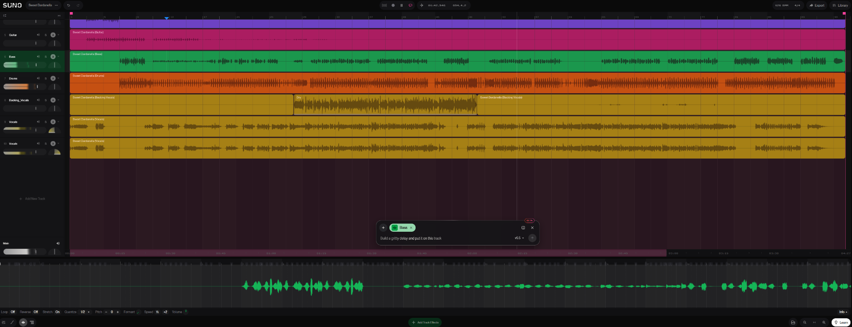The height and width of the screenshot is (327, 852).
Task: Open the Drums track automation dropdown arrow
Action: pos(58,78)
